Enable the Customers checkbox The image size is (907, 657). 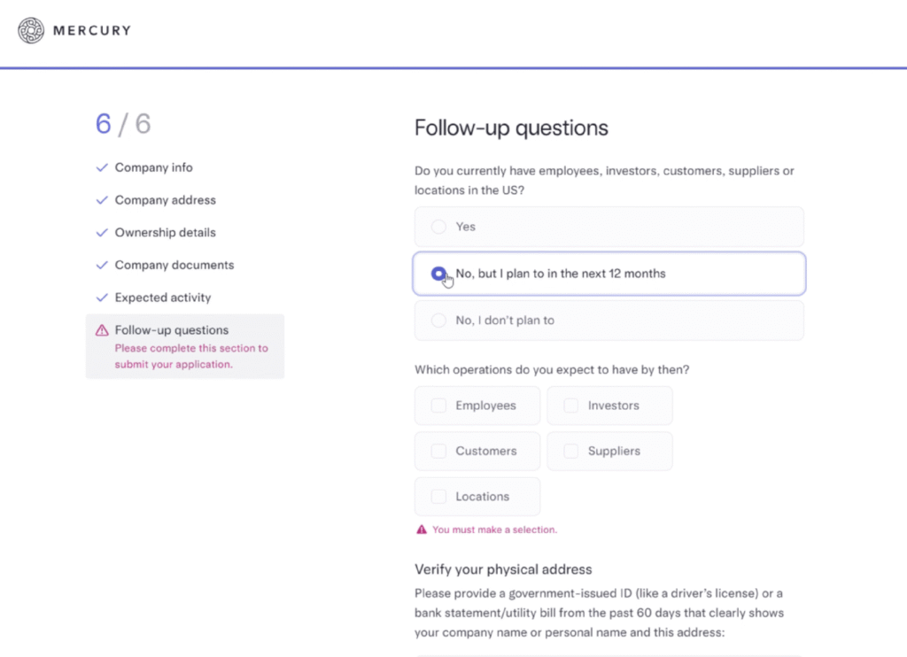438,452
